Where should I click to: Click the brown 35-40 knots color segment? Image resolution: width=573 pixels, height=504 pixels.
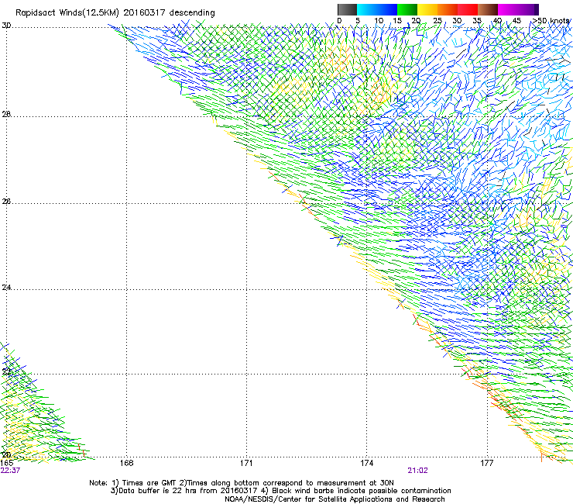488,9
